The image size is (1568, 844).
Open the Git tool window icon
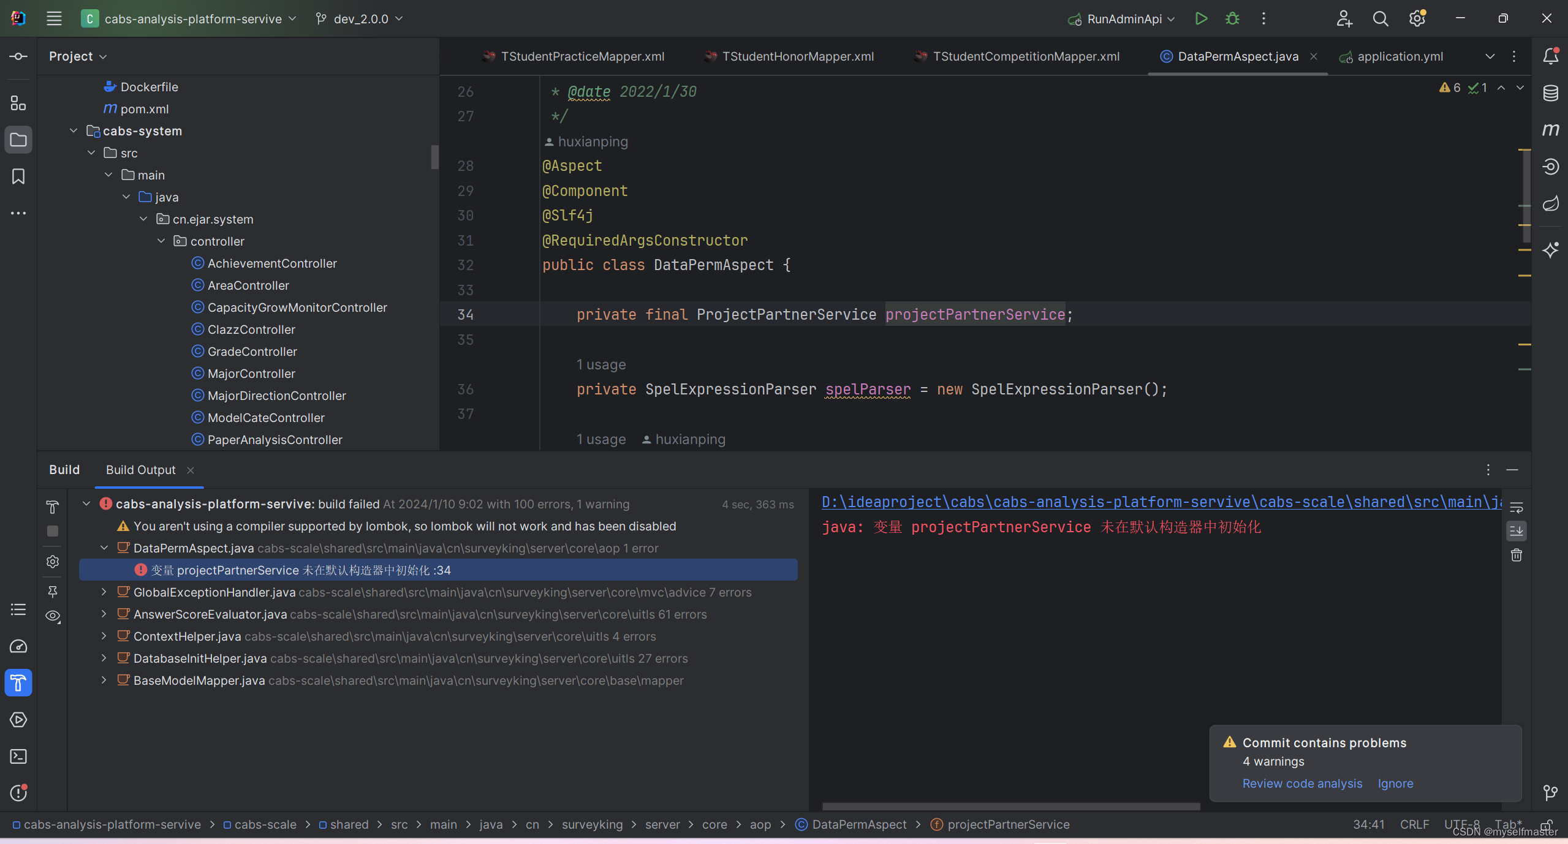click(x=1551, y=793)
